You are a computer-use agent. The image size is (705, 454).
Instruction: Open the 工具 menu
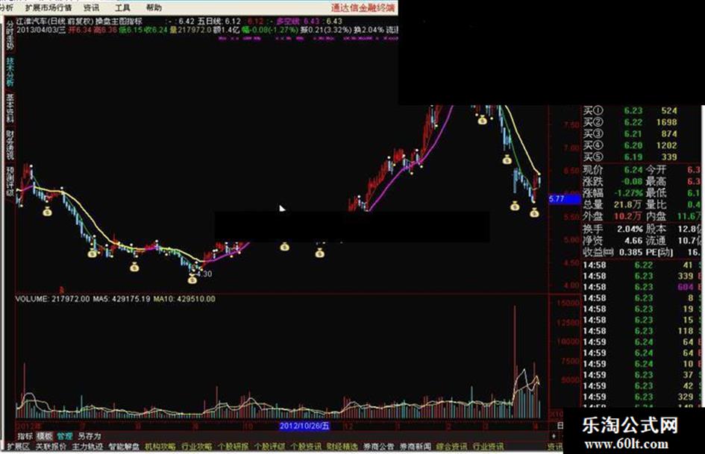coord(122,7)
